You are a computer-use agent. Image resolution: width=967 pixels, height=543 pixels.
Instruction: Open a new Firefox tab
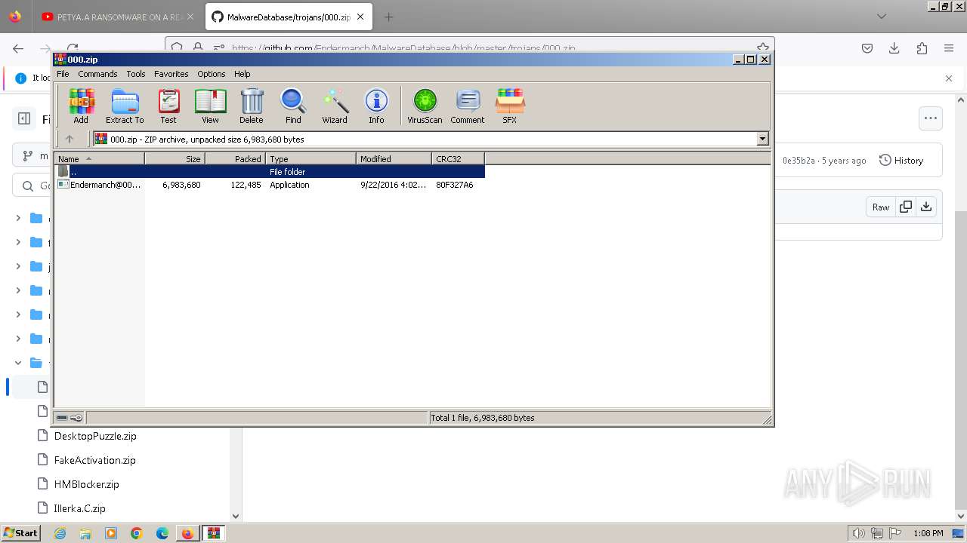(x=388, y=17)
